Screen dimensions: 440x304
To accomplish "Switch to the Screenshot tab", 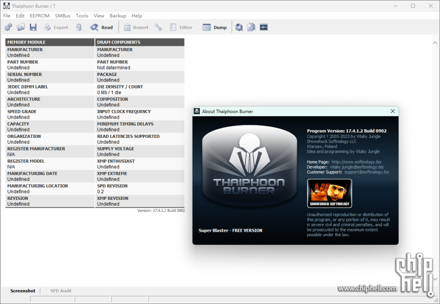I will tap(23, 291).
